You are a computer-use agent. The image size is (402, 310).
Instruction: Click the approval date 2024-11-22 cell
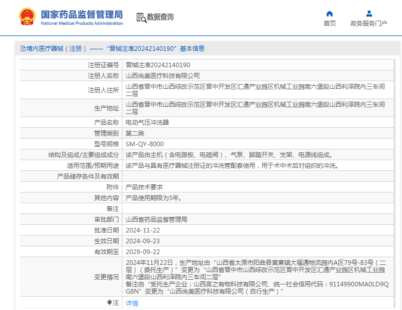143,230
